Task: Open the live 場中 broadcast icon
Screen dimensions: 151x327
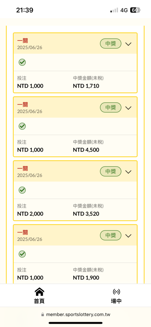Action: click(x=116, y=292)
